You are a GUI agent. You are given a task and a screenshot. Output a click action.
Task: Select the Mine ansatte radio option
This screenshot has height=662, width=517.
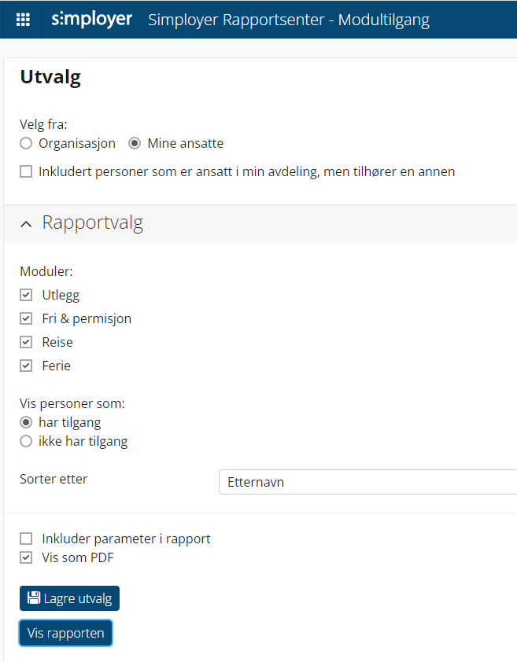pos(135,144)
